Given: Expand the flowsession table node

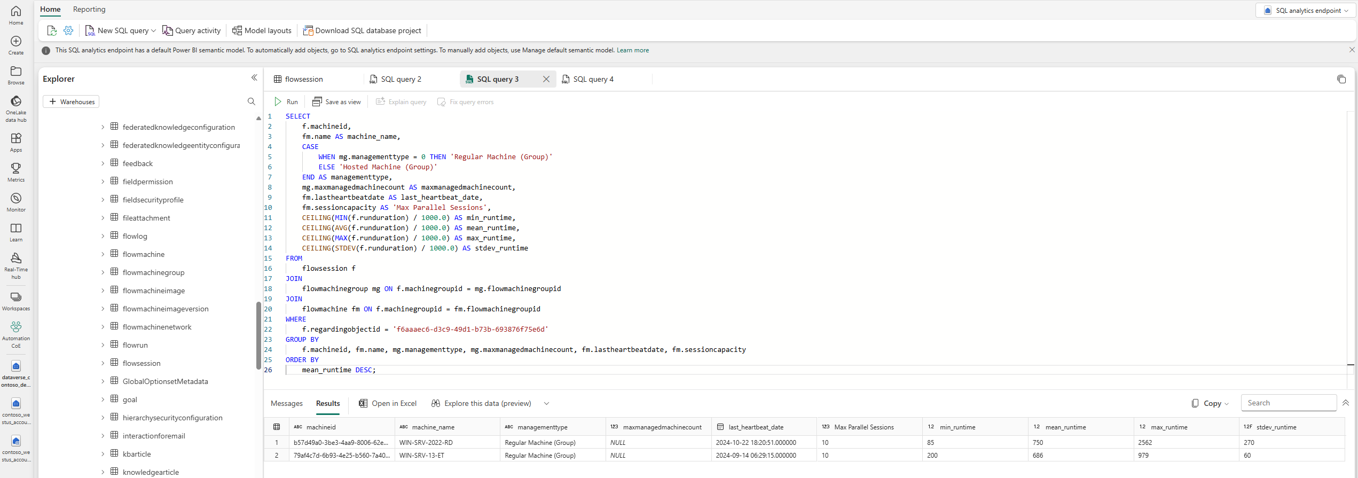Looking at the screenshot, I should click(x=103, y=363).
